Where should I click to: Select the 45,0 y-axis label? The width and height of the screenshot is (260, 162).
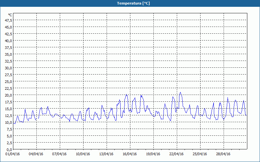8,27
